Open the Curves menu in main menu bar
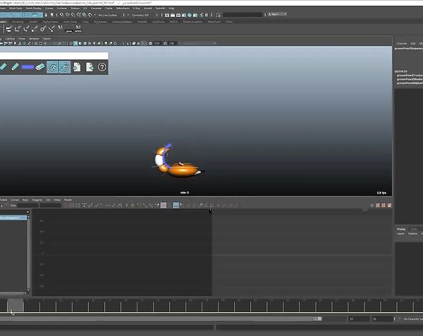The height and width of the screenshot is (336, 423). coord(49,8)
